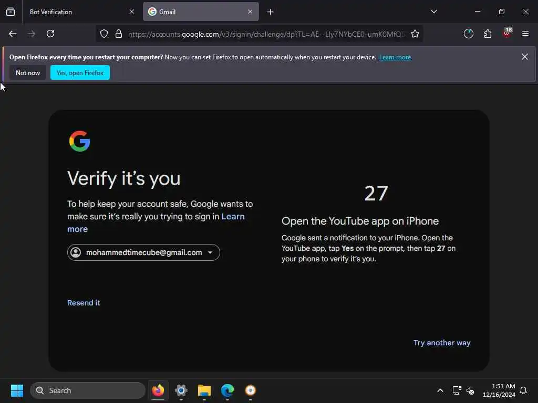Select the Gmail tab
The width and height of the screenshot is (538, 403).
(201, 12)
